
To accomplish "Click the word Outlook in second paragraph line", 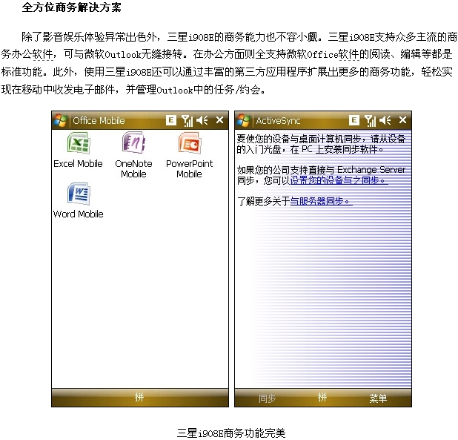I will coord(122,54).
